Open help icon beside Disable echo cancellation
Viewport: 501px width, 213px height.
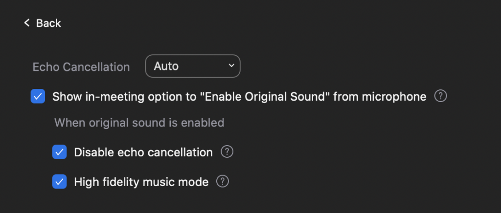pyautogui.click(x=227, y=152)
